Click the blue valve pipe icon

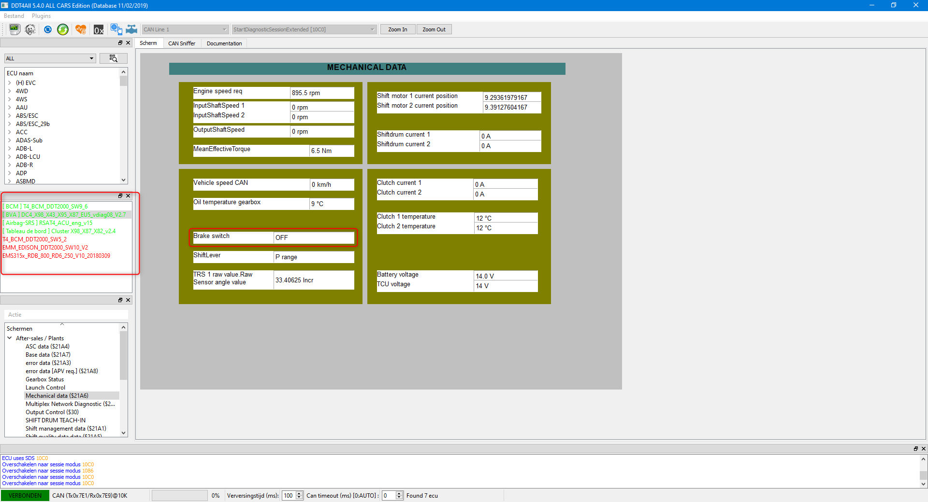(x=131, y=29)
